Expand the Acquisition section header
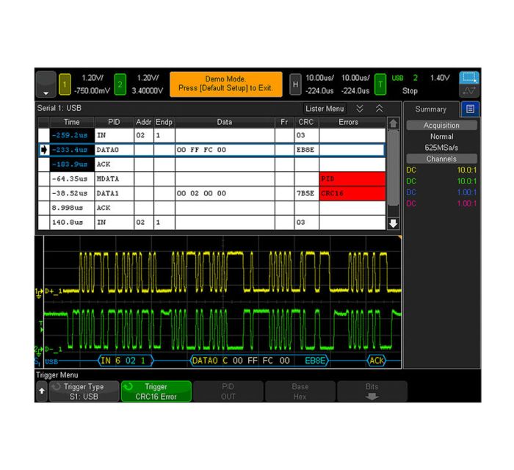514x470 pixels. [441, 125]
